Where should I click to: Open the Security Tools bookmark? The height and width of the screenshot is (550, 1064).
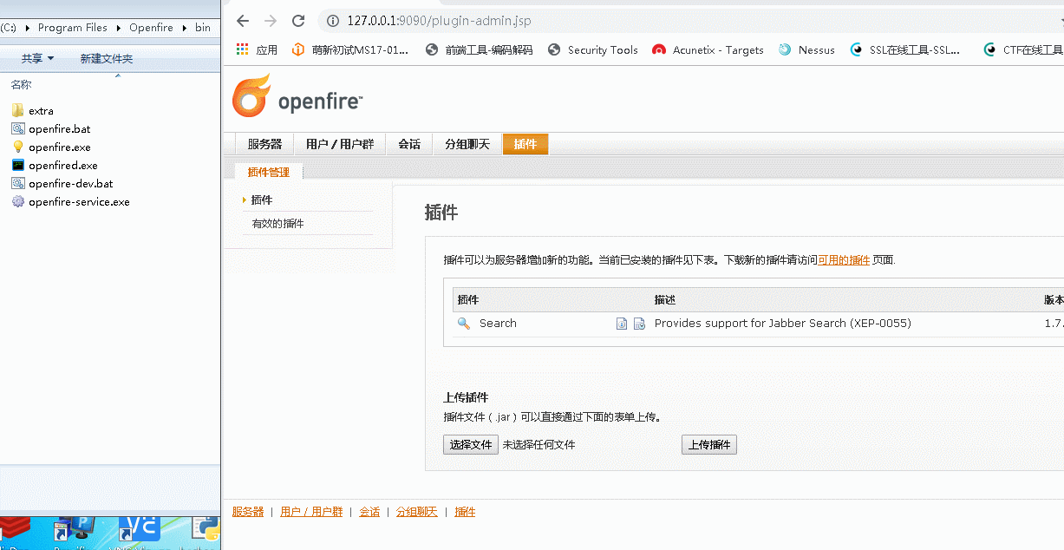pyautogui.click(x=593, y=50)
